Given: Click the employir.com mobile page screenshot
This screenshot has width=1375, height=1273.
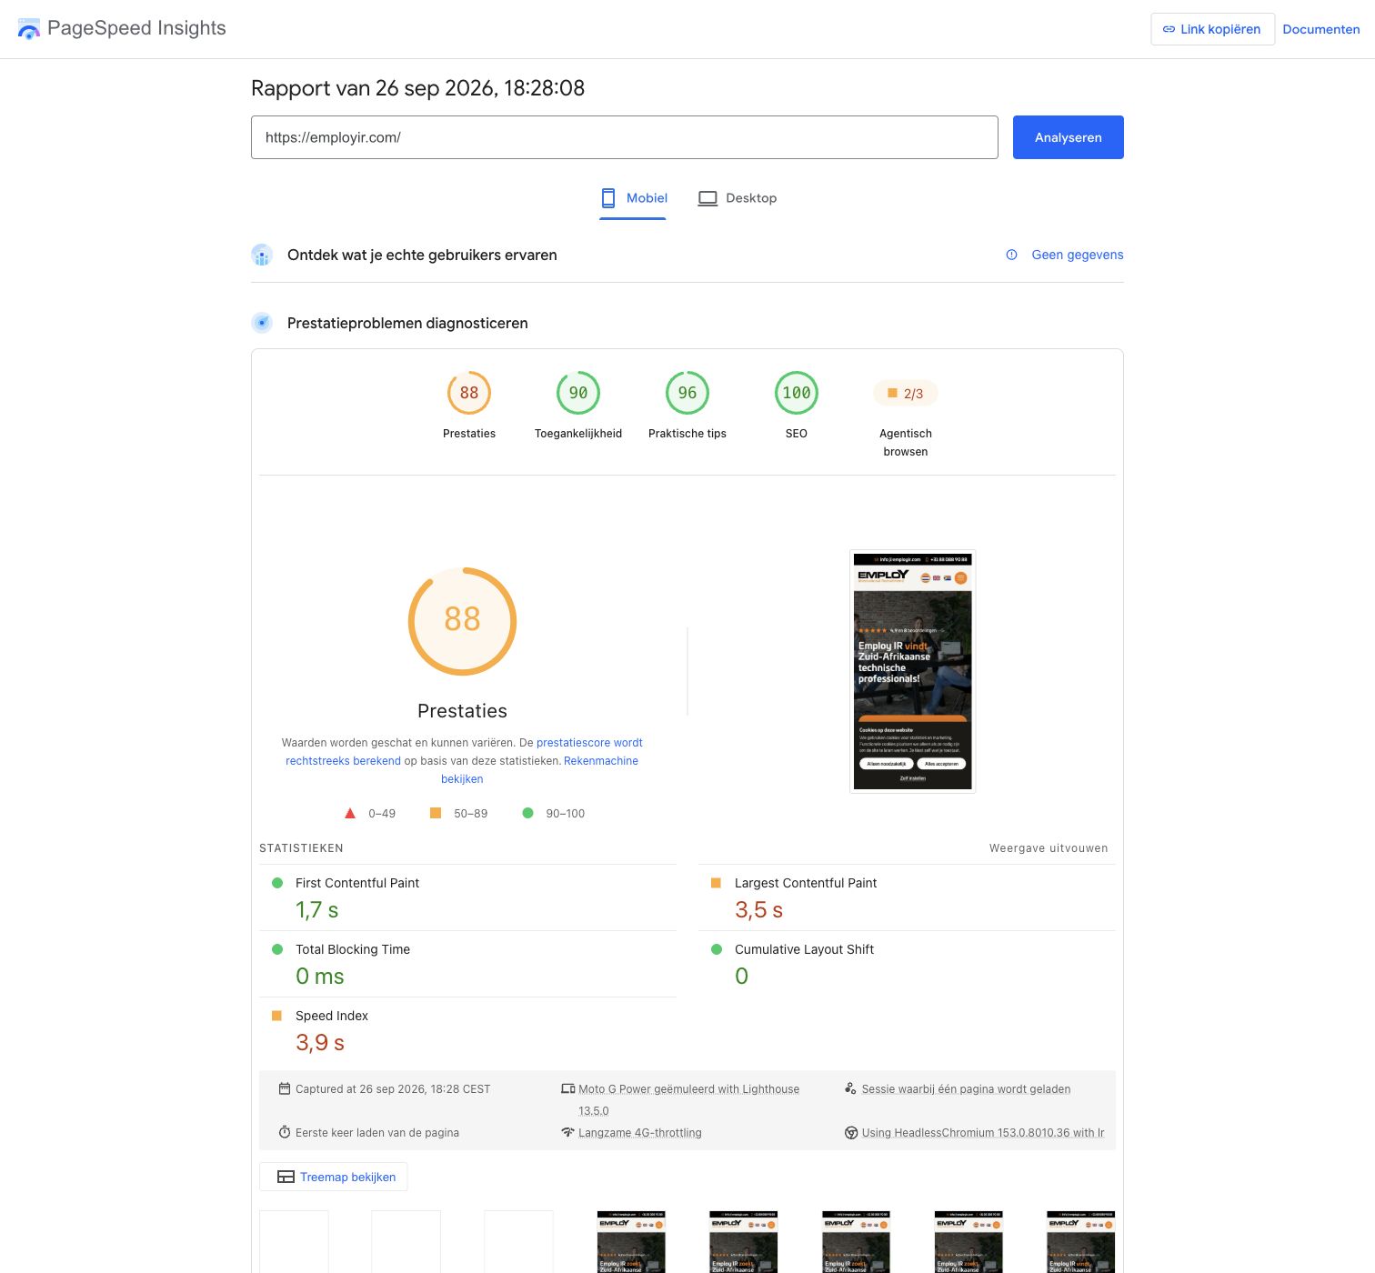Looking at the screenshot, I should (912, 671).
